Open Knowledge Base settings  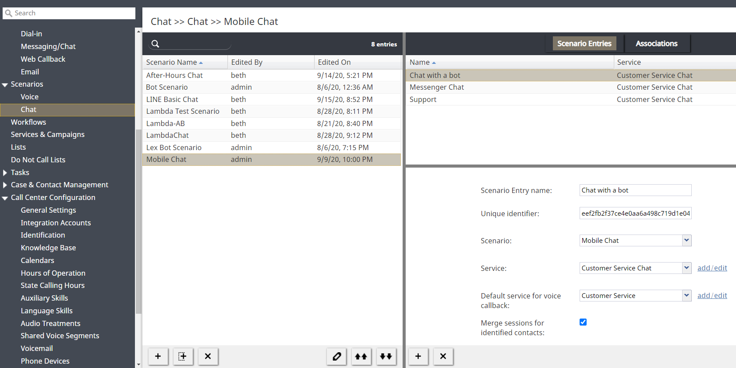[x=48, y=248]
